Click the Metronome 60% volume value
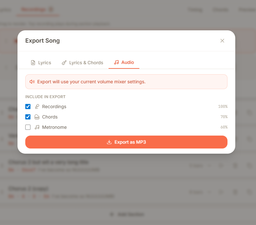The width and height of the screenshot is (256, 225). tap(224, 127)
